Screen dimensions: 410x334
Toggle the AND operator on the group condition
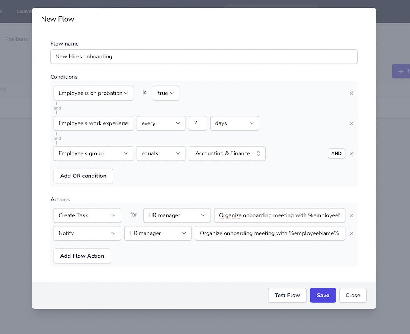click(336, 153)
